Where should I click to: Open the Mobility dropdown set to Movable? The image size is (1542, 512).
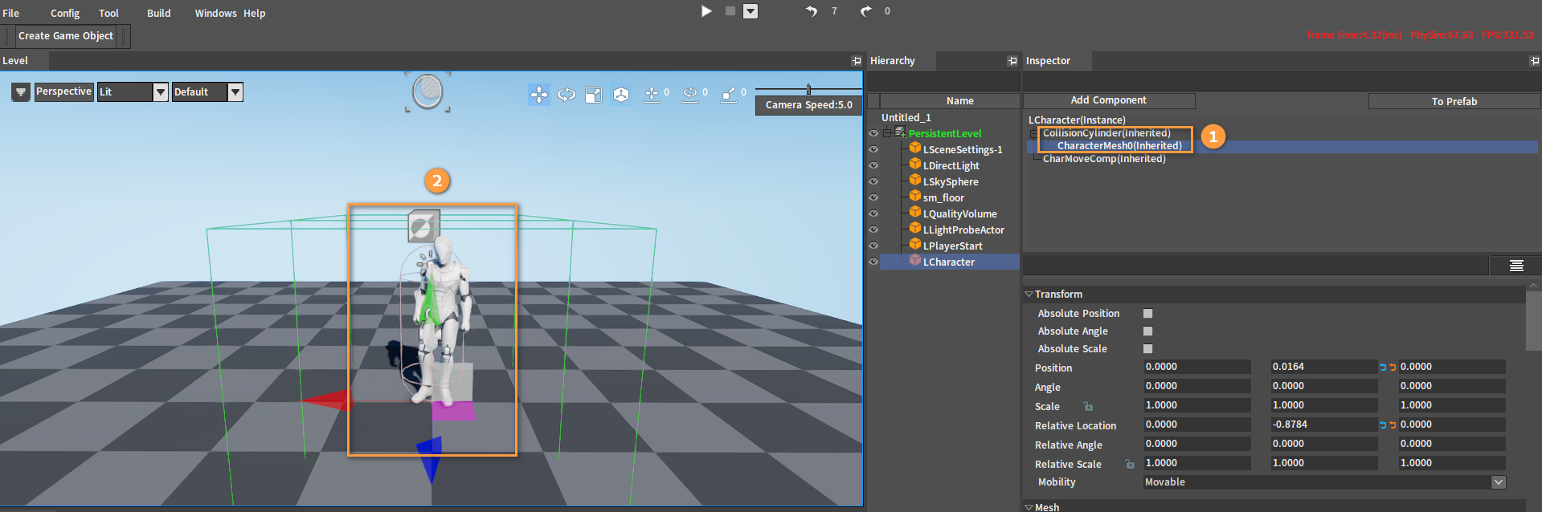tap(1498, 482)
